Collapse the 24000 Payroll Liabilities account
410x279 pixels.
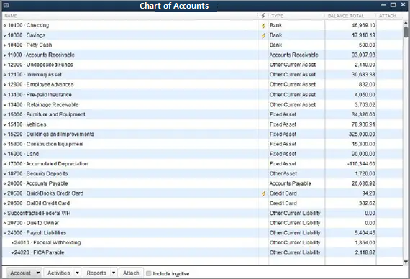point(5,233)
